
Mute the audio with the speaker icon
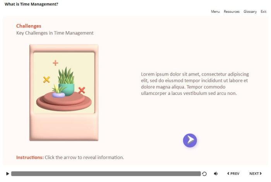(x=216, y=174)
